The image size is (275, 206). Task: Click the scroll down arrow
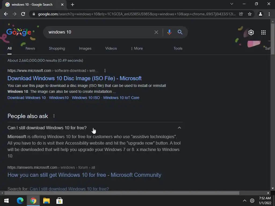click(273, 189)
